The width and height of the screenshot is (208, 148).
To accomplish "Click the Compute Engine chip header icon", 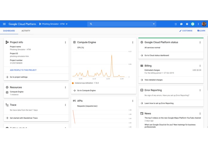I will [x=75, y=42].
